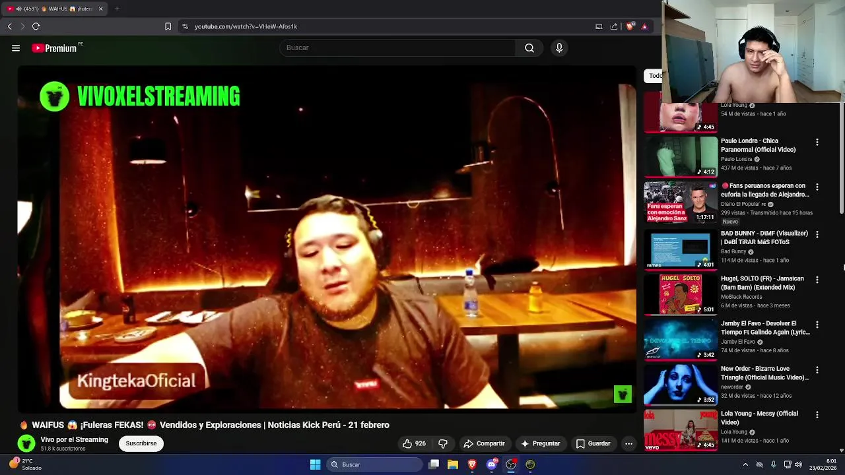Like the video with thumbs up
The image size is (845, 475).
coord(414,443)
